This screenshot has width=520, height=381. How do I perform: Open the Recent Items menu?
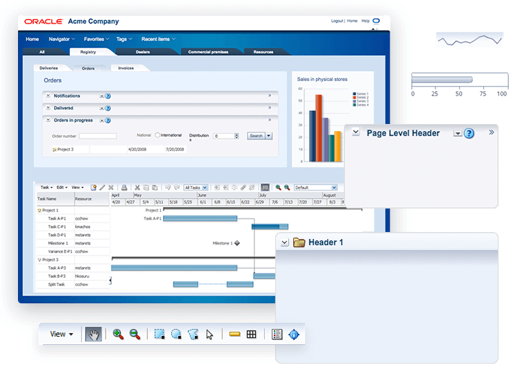tap(158, 39)
